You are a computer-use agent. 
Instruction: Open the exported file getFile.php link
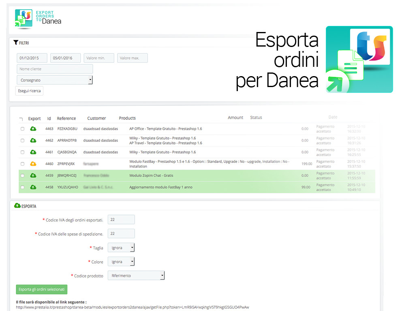tap(133, 307)
